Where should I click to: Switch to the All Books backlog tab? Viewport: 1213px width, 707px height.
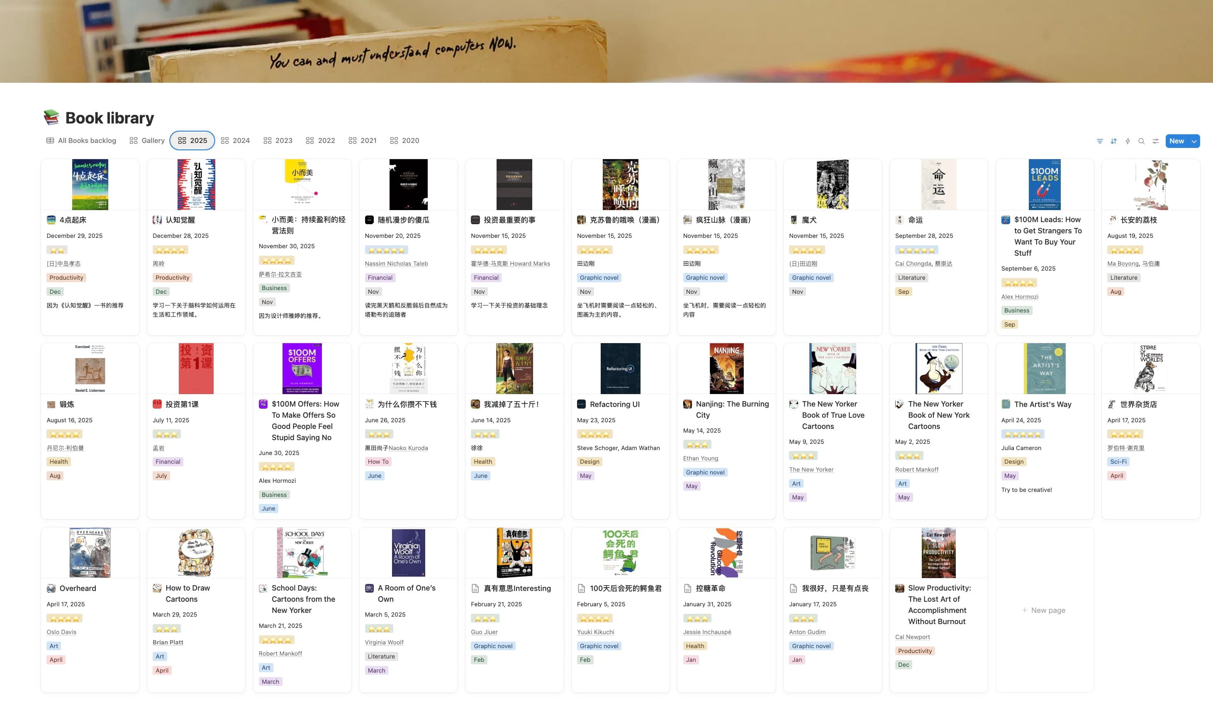tap(81, 140)
